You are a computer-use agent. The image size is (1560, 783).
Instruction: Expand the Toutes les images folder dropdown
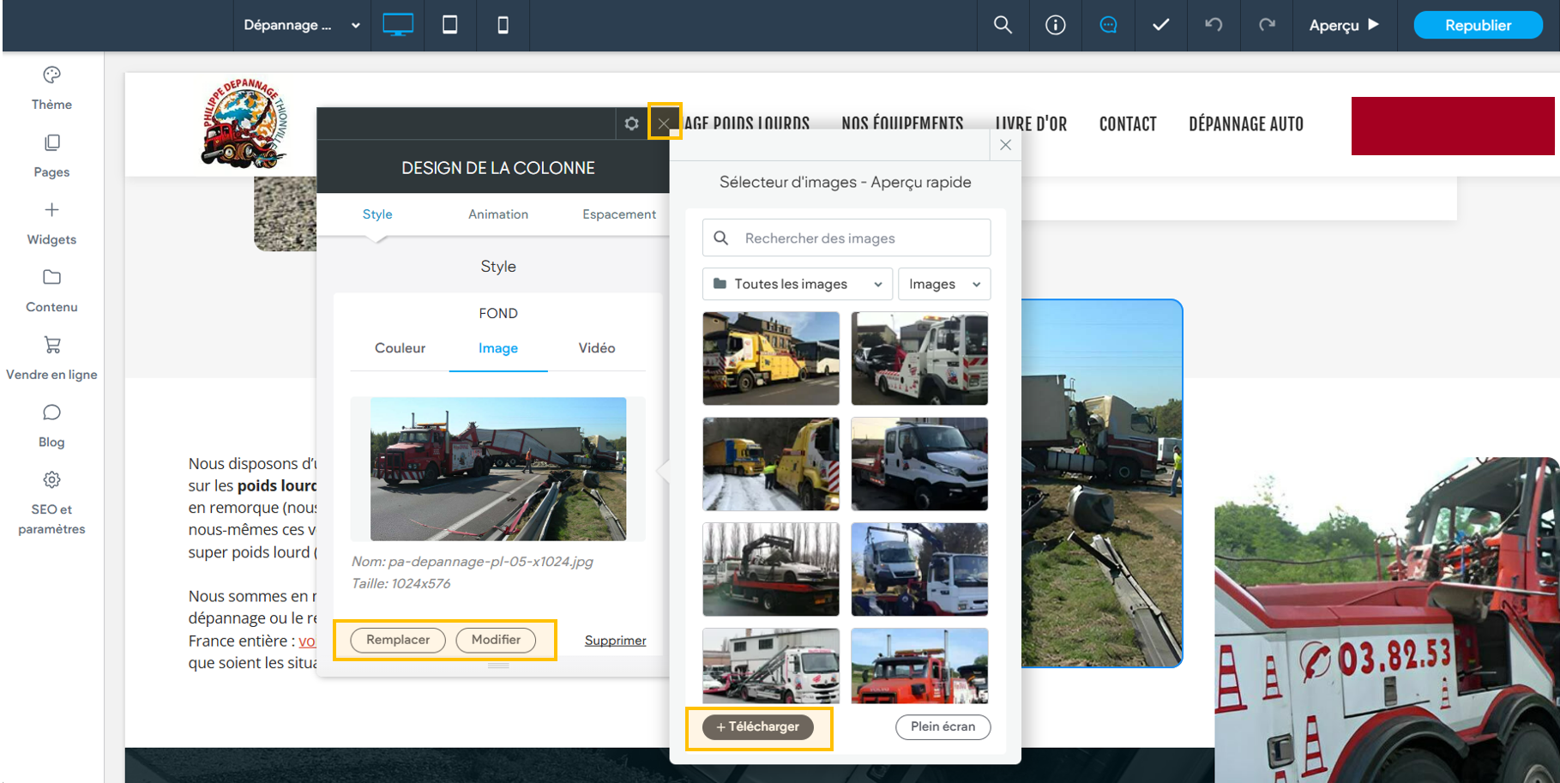coord(797,284)
